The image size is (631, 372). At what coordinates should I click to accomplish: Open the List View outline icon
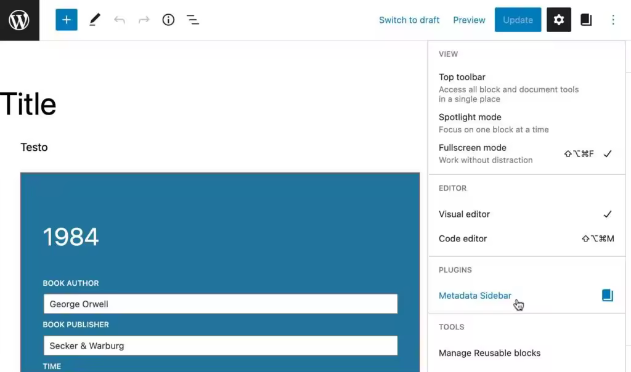[193, 20]
